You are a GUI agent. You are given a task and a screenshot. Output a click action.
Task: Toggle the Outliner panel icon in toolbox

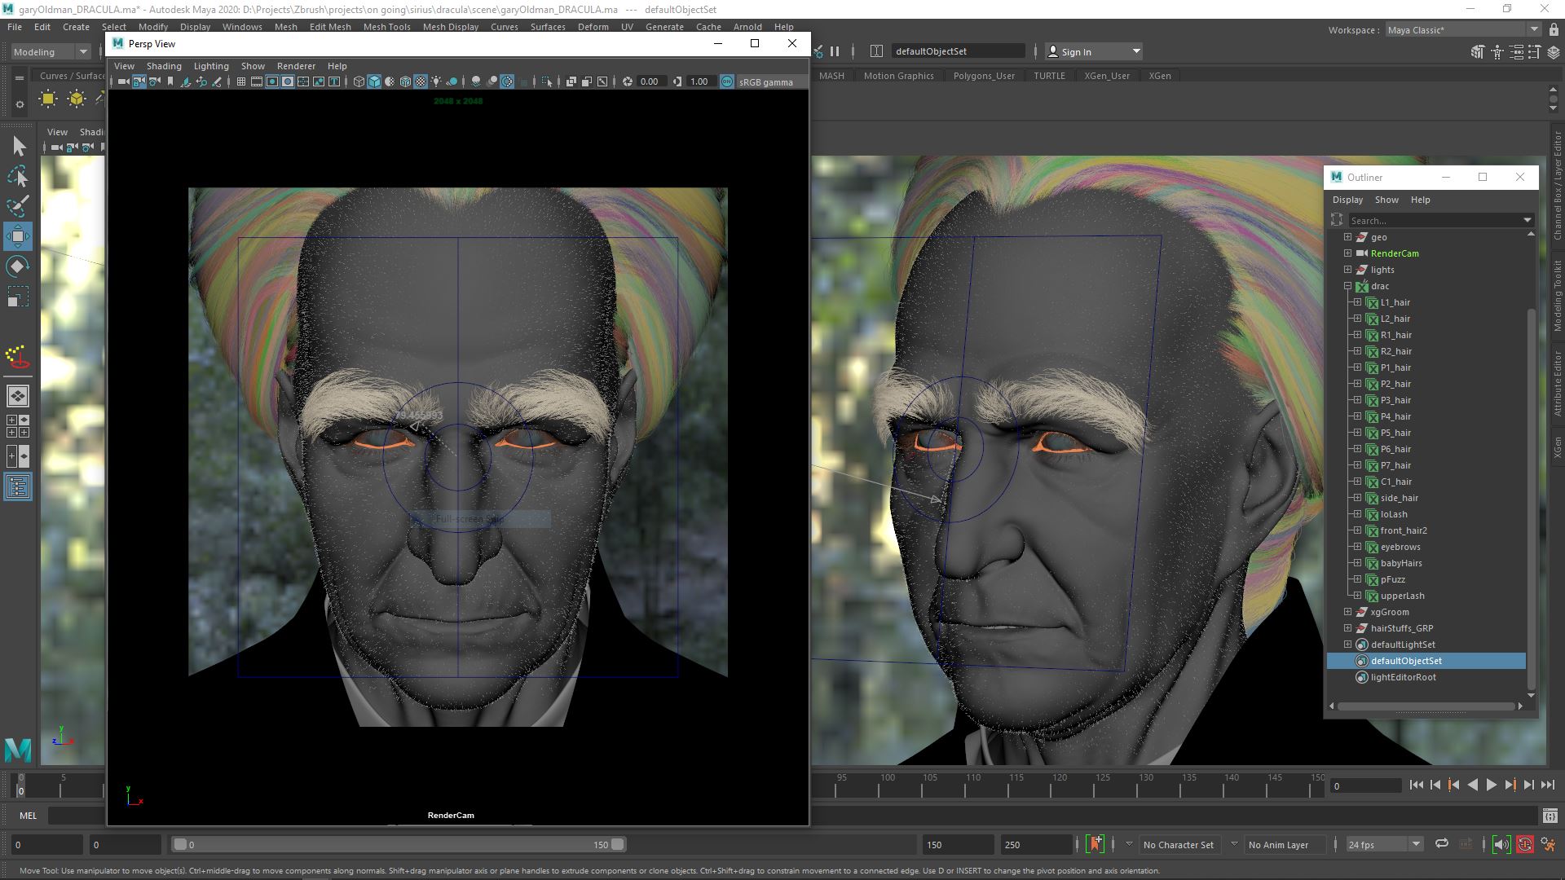pos(18,486)
